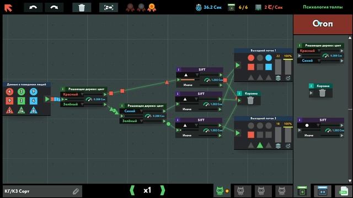Click the orange back arrow icon
Viewport: 353px width, 198px height.
click(x=8, y=8)
